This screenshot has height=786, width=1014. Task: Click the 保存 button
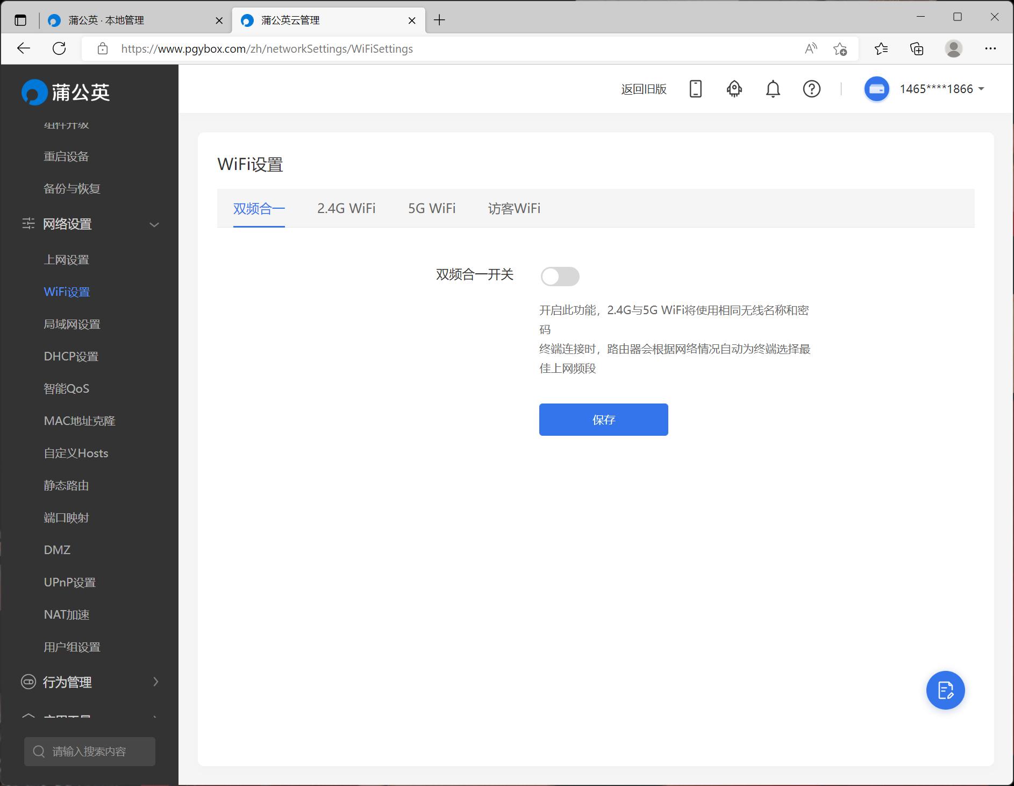click(x=604, y=420)
